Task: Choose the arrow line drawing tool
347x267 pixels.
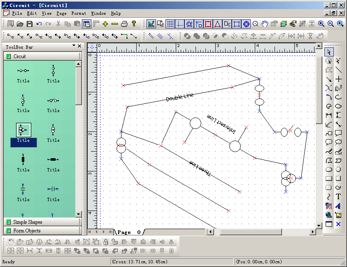Action: [329, 79]
